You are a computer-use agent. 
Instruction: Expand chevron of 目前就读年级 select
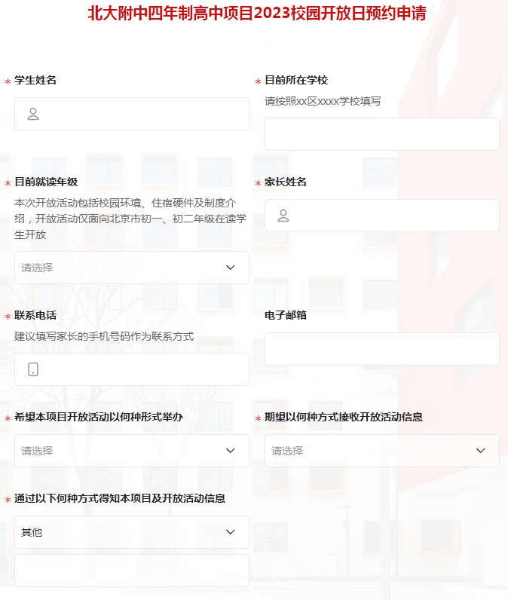coord(231,268)
